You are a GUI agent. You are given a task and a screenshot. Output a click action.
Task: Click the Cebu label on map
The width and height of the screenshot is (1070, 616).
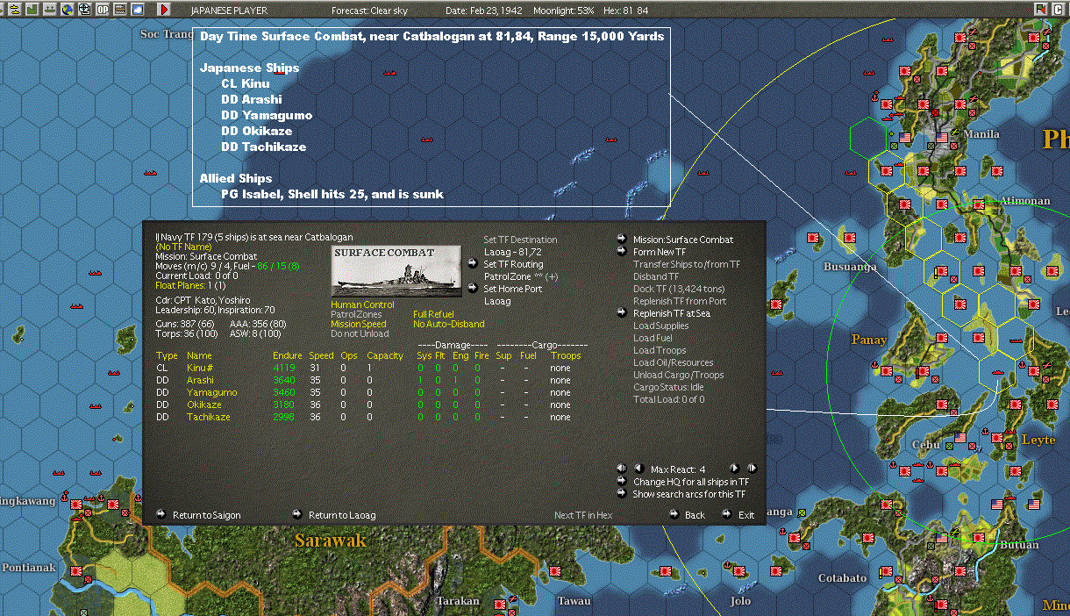(x=924, y=444)
